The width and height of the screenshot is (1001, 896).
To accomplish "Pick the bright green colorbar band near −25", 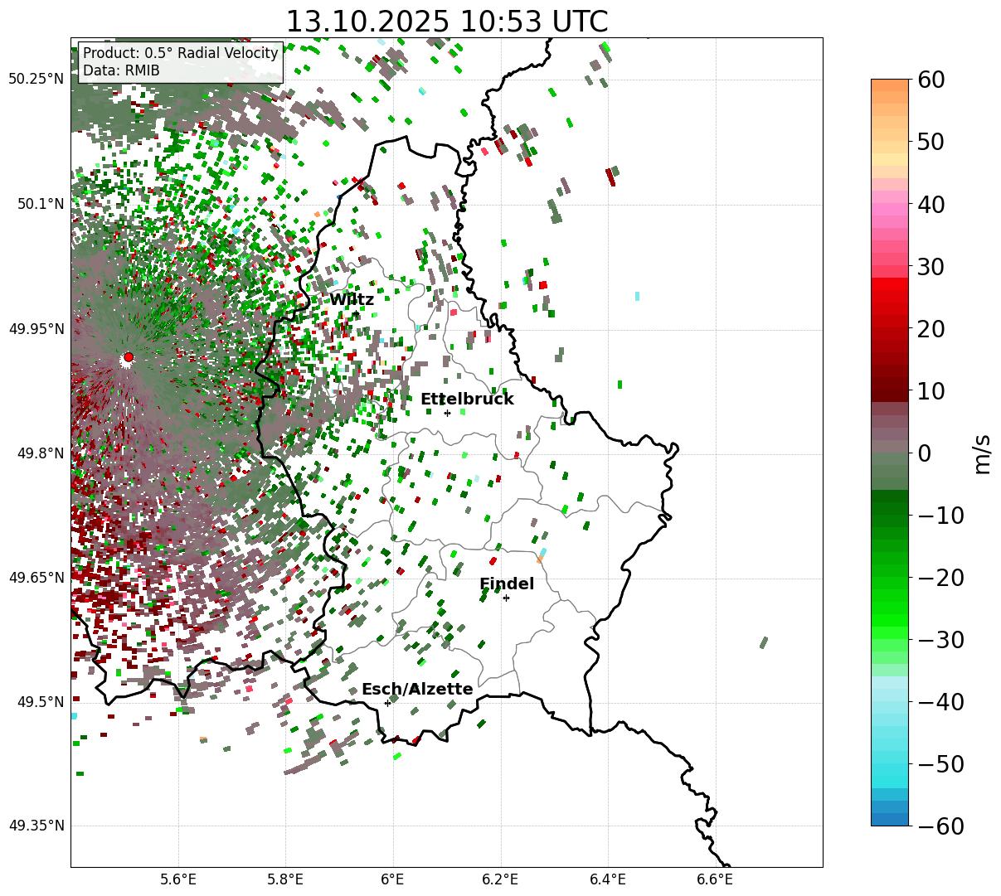I will point(890,609).
